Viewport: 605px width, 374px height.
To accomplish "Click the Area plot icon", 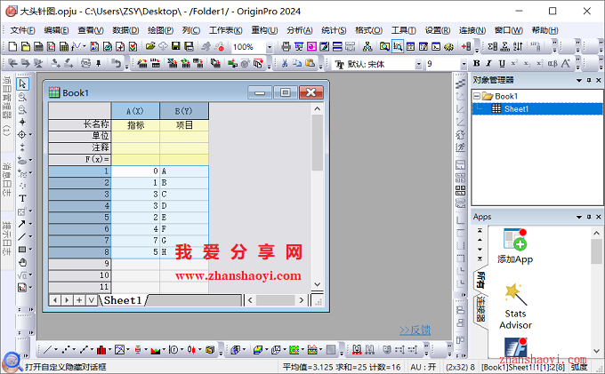I will (155, 350).
